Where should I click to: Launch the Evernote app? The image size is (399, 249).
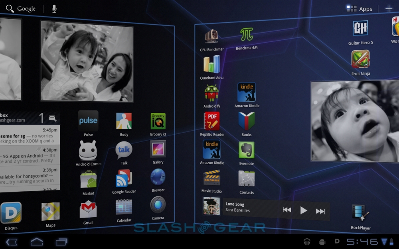coord(247,151)
